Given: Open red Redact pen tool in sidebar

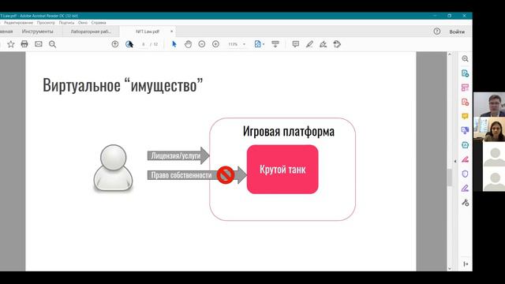Looking at the screenshot, I should click(465, 159).
